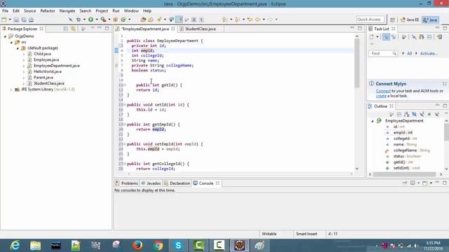The height and width of the screenshot is (252, 449).
Task: Click the create local task link
Action: [x=381, y=96]
